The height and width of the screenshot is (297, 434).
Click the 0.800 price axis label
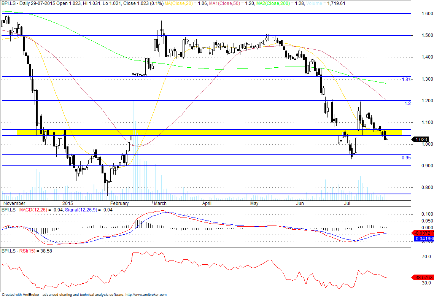427,187
